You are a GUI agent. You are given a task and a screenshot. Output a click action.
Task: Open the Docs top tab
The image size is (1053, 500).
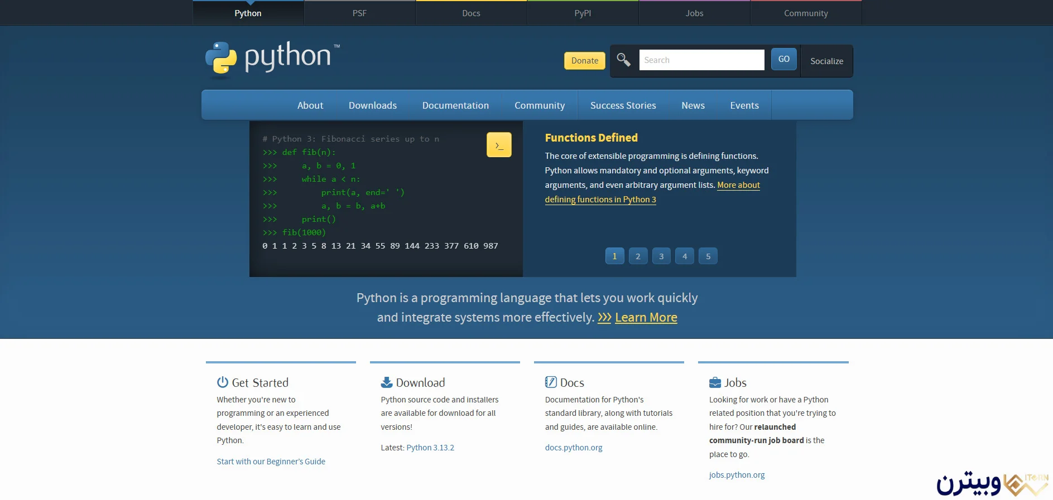point(472,13)
